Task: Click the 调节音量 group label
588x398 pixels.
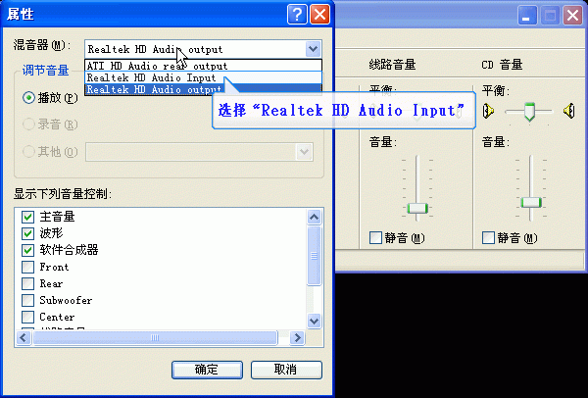Action: point(45,71)
